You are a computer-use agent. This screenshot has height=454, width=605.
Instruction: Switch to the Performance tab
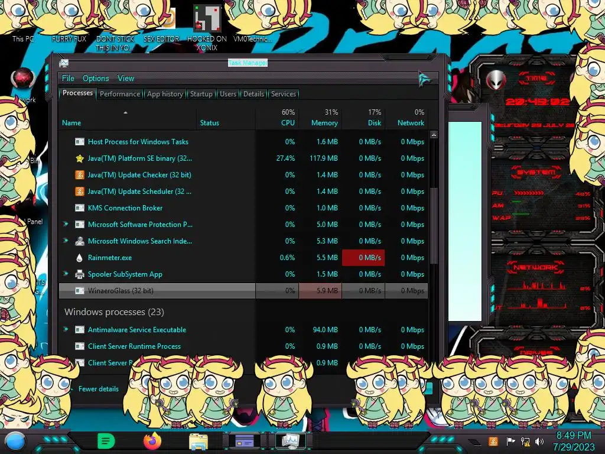pos(120,94)
